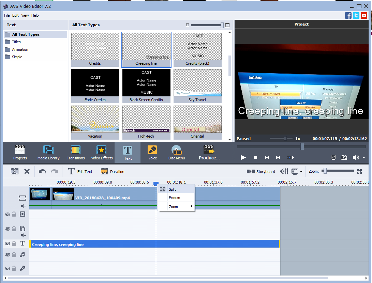Open the volume options dropdown arrow

[363, 157]
